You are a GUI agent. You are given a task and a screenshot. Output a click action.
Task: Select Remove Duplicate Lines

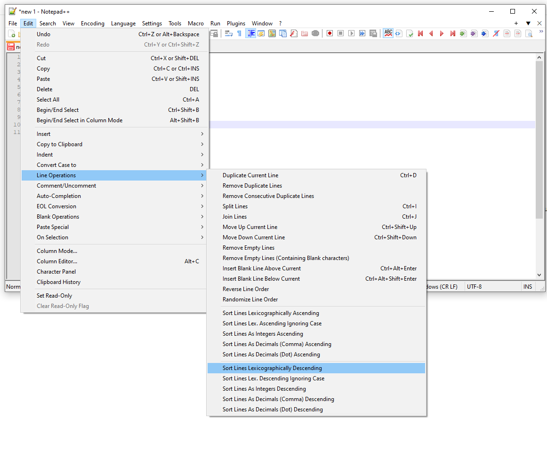pos(316,186)
